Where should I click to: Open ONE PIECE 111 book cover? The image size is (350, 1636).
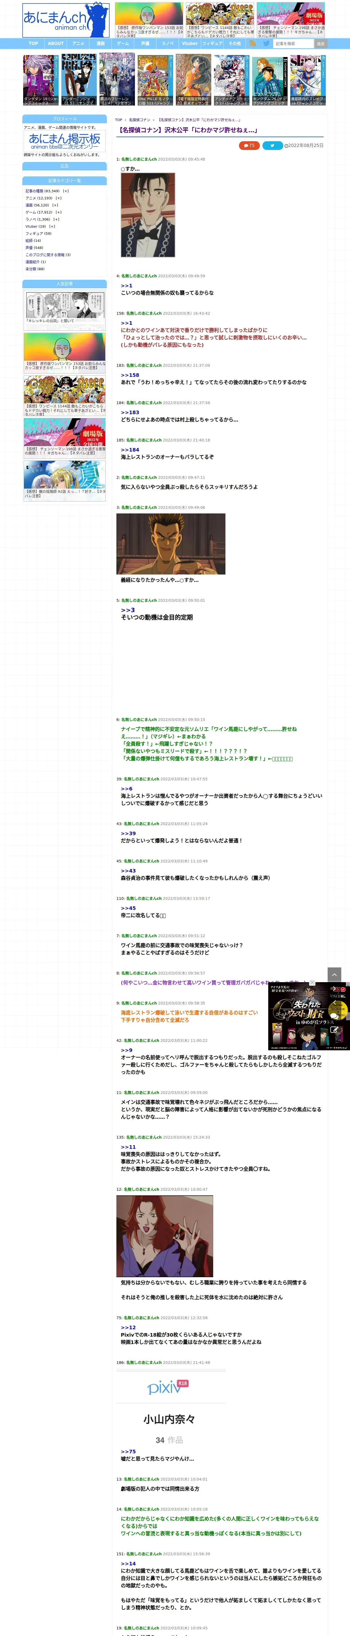155,79
